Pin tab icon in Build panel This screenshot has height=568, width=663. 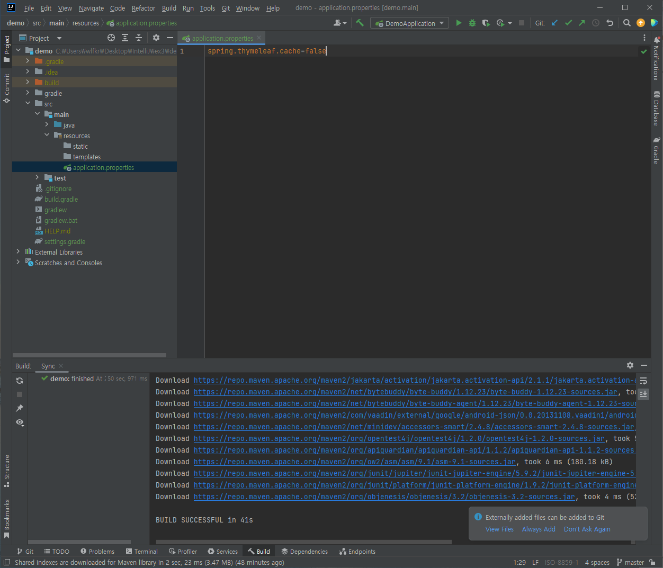[x=20, y=408]
